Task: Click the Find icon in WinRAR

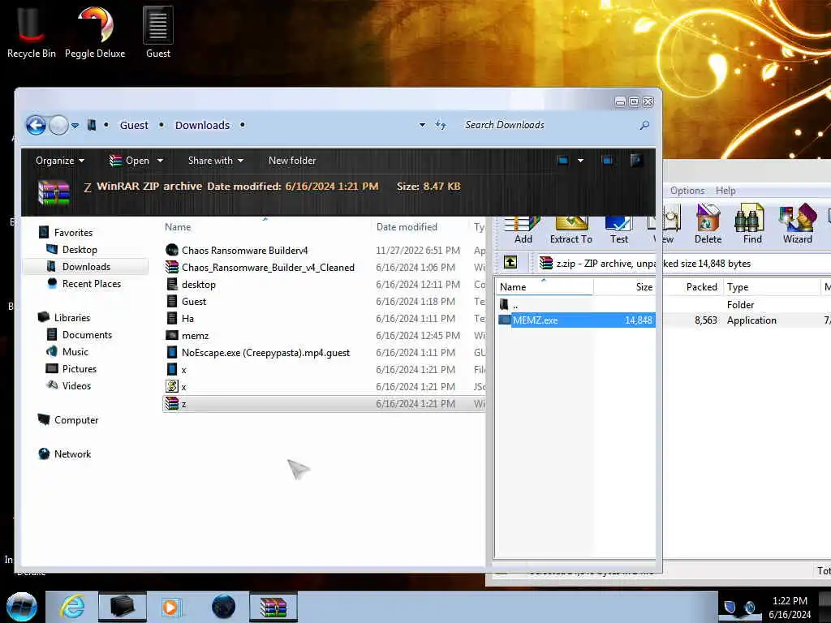Action: point(752,225)
